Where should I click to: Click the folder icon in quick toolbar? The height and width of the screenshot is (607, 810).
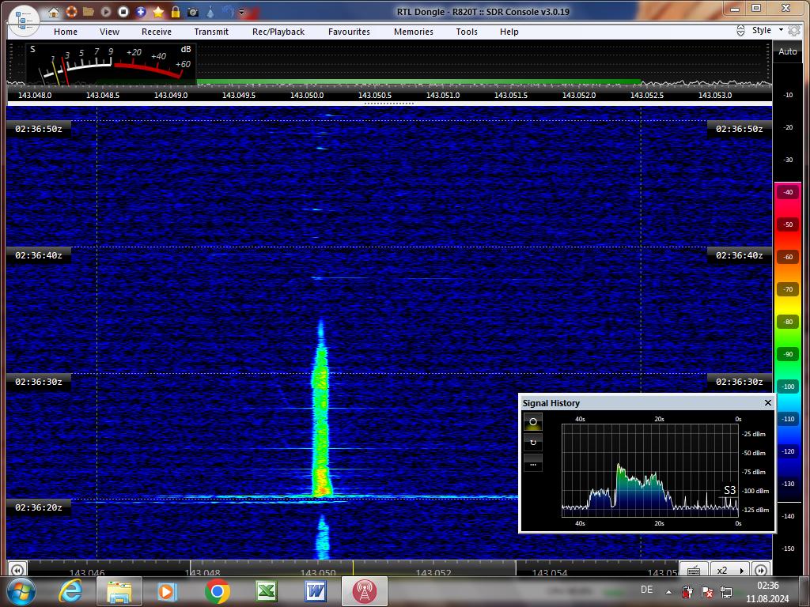click(89, 11)
